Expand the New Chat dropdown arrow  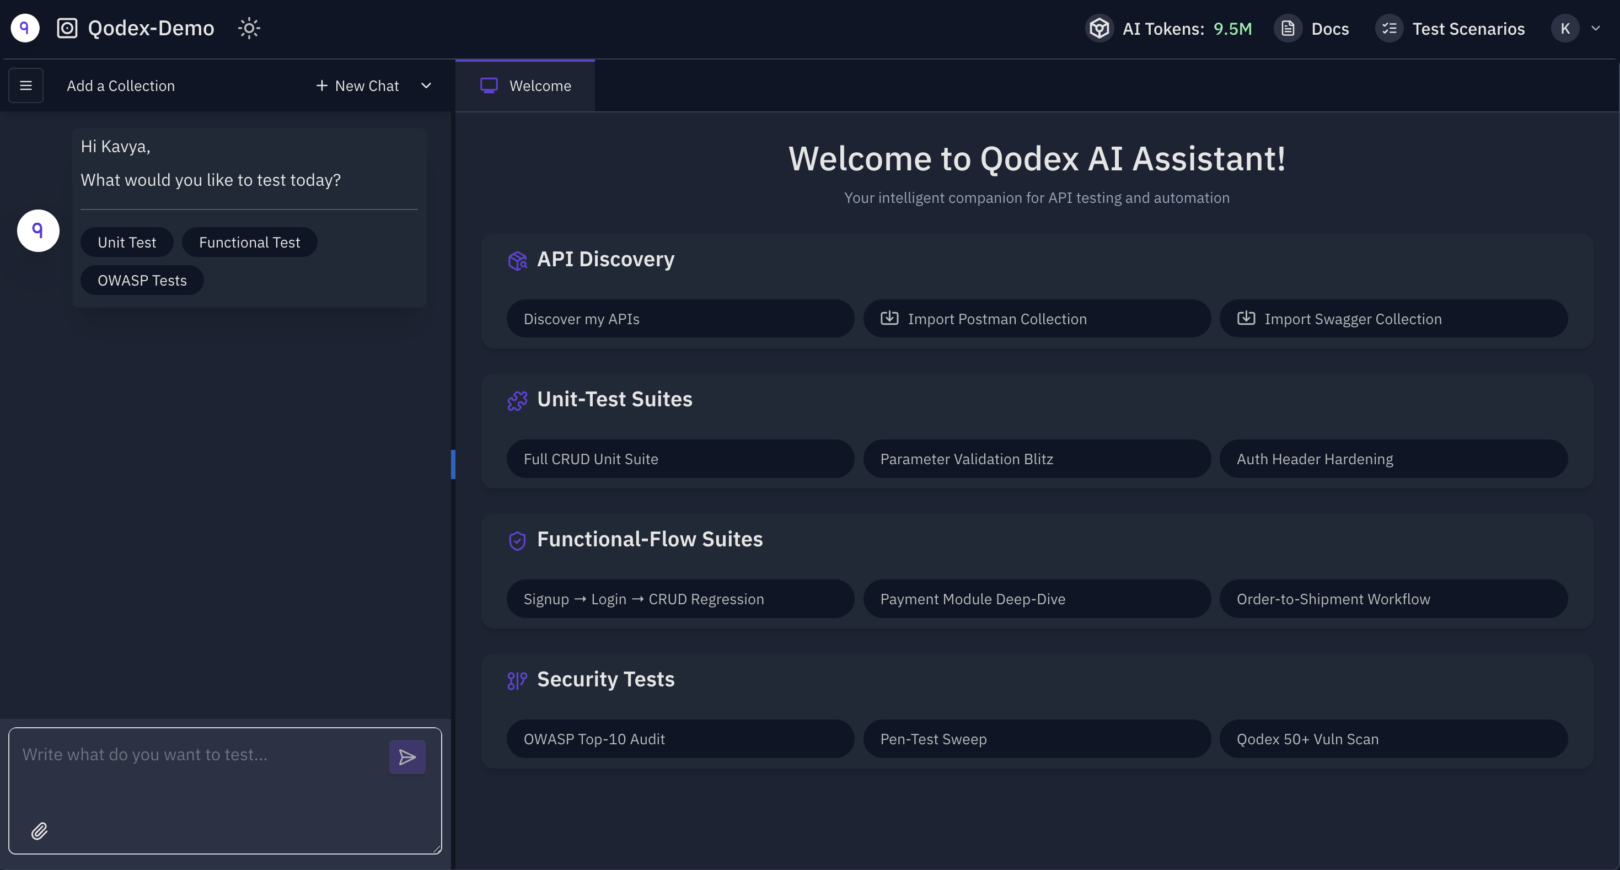pyautogui.click(x=426, y=85)
